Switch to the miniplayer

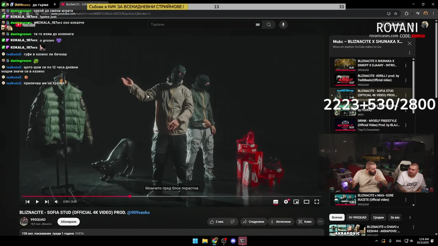click(x=296, y=202)
